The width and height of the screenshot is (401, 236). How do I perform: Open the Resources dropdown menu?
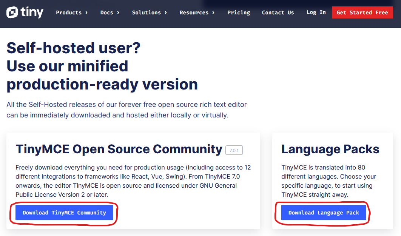(194, 12)
